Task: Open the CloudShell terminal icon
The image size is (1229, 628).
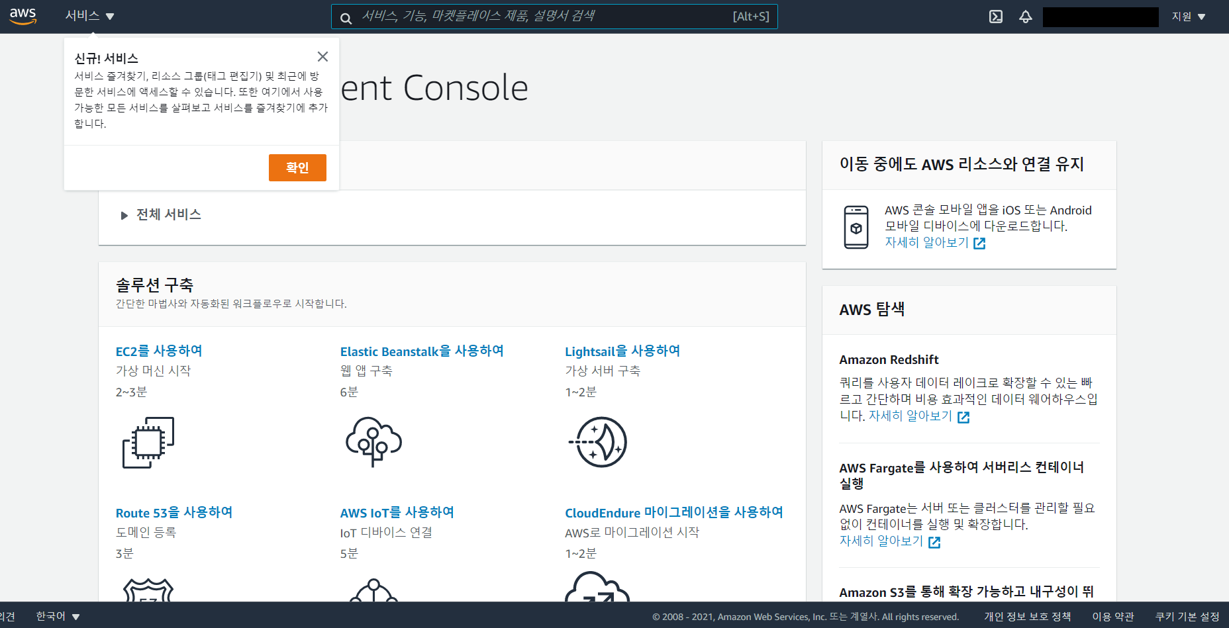Action: (x=996, y=17)
